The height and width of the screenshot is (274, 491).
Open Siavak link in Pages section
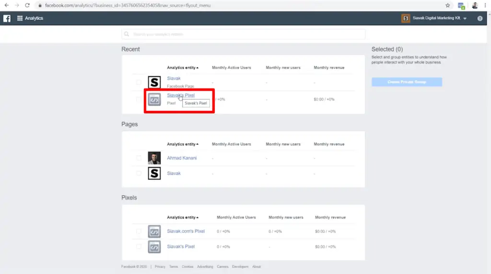pos(174,174)
